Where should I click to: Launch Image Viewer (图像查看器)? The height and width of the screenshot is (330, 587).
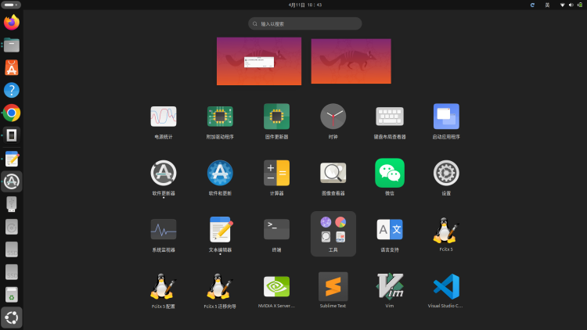coord(333,172)
